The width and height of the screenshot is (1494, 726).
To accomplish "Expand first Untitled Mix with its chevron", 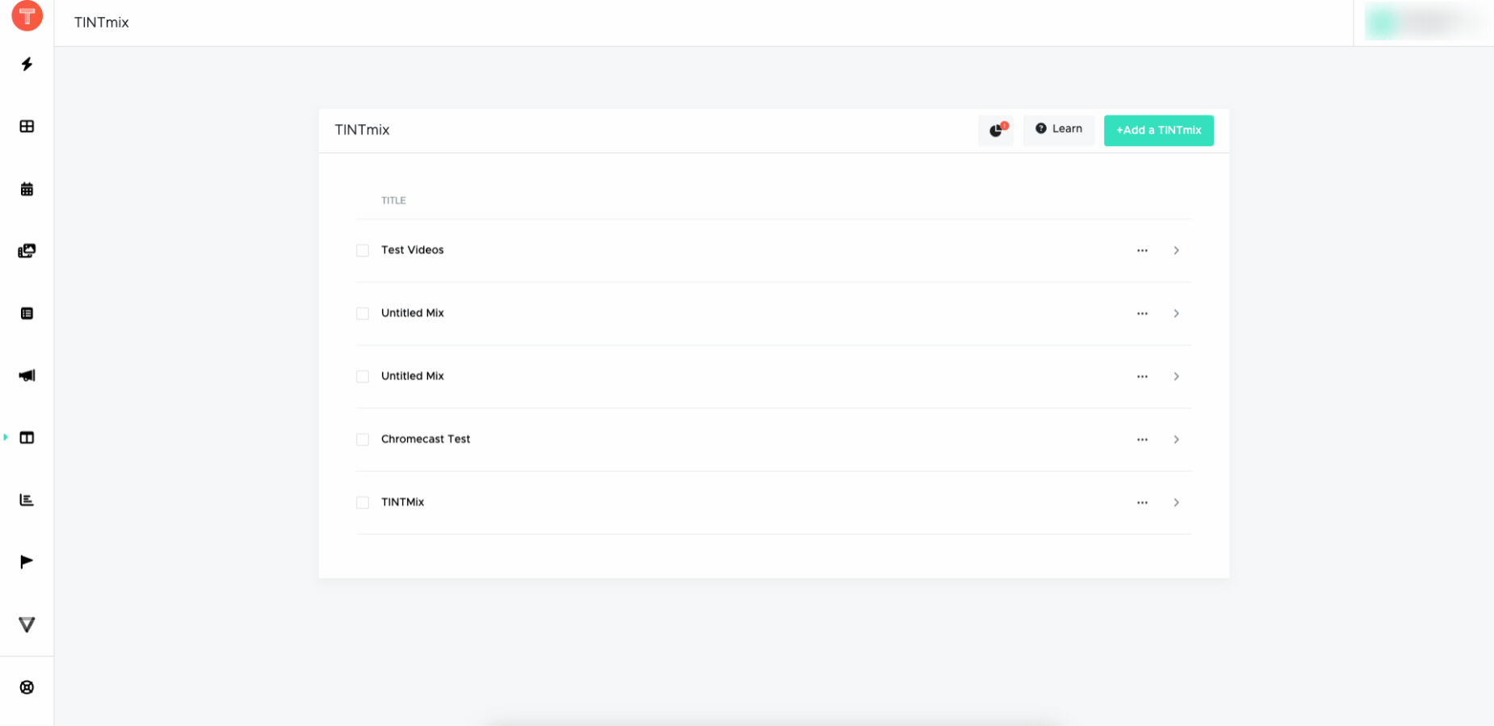I will (x=1176, y=313).
